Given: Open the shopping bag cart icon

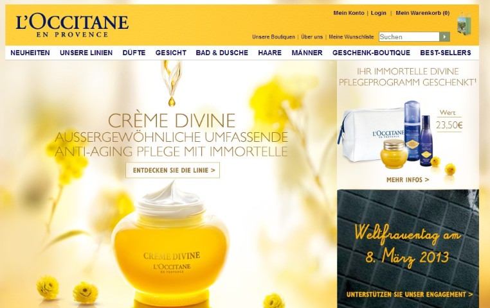Looking at the screenshot, I should point(464,23).
